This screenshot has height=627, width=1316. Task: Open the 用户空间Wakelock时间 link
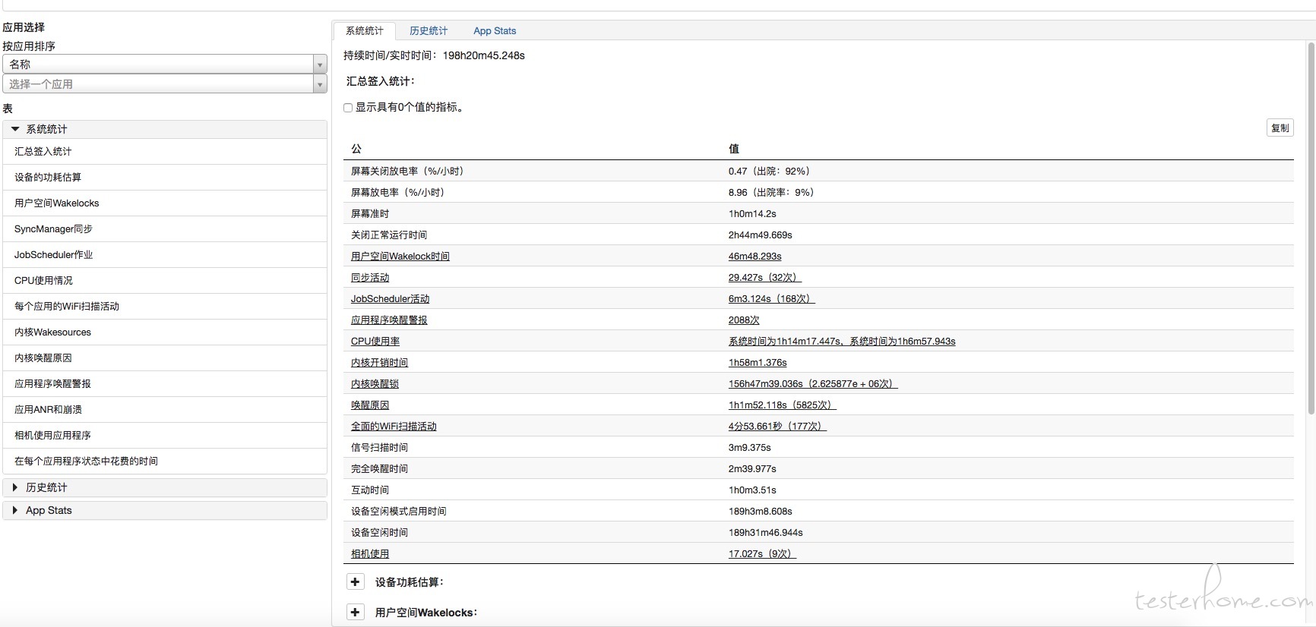[400, 257]
